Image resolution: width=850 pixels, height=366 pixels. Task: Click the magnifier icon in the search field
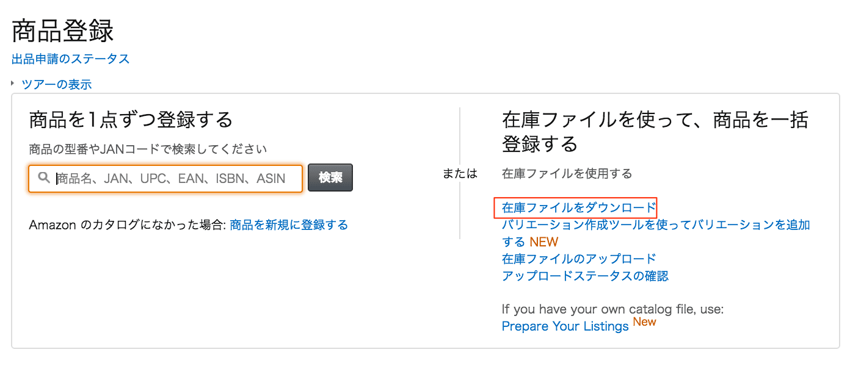43,178
